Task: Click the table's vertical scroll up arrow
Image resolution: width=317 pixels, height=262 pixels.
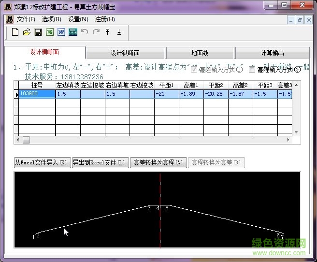Action: [296, 85]
